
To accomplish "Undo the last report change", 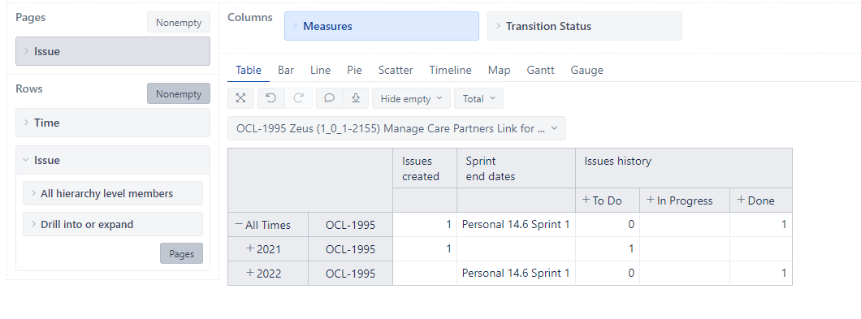I will click(270, 98).
